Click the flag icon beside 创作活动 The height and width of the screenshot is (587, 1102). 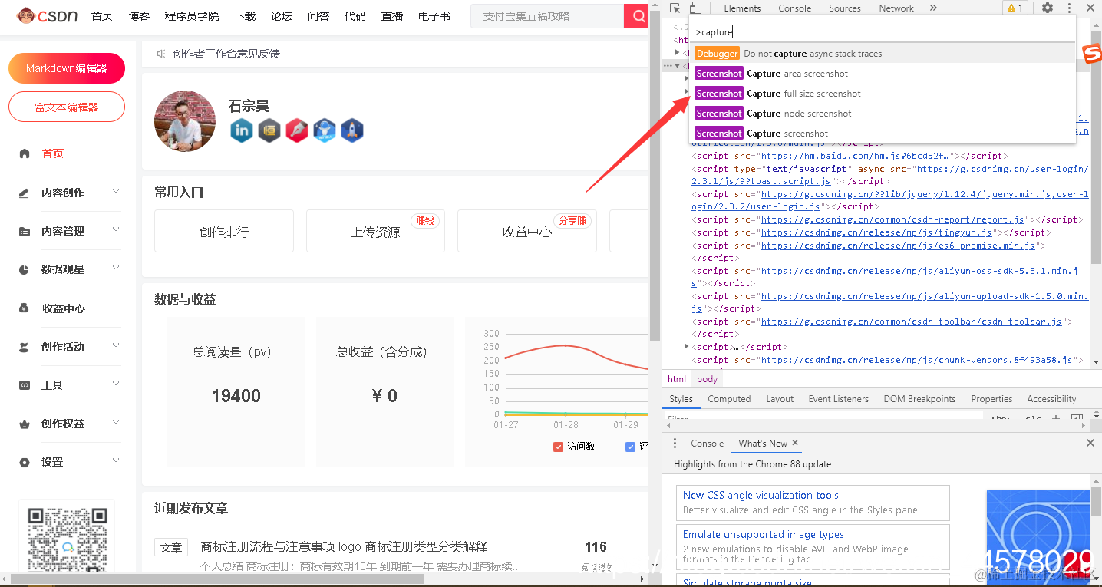(25, 347)
